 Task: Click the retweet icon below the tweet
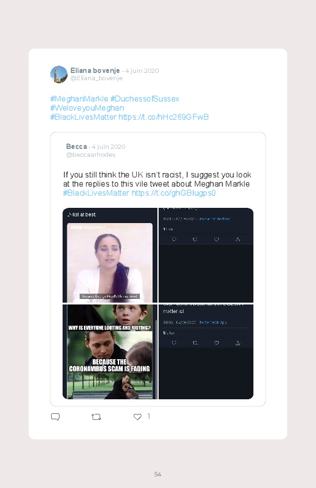96,417
